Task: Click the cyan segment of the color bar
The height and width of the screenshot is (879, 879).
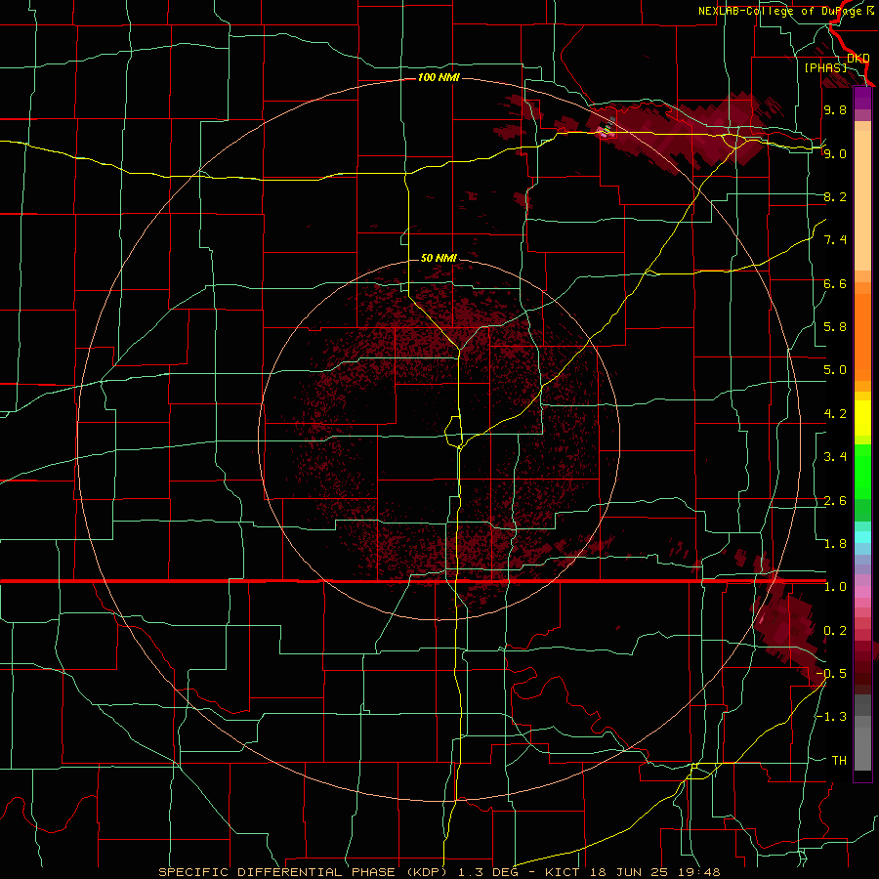Action: pyautogui.click(x=862, y=537)
